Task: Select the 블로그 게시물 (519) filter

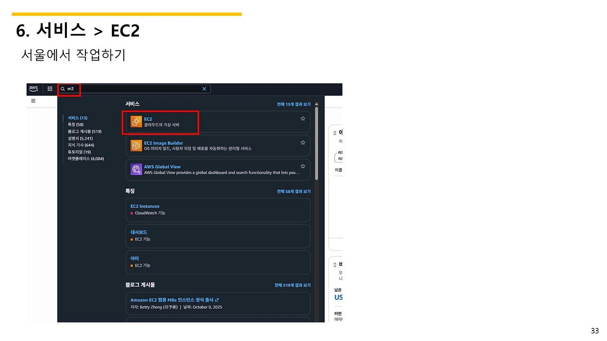Action: tap(84, 131)
